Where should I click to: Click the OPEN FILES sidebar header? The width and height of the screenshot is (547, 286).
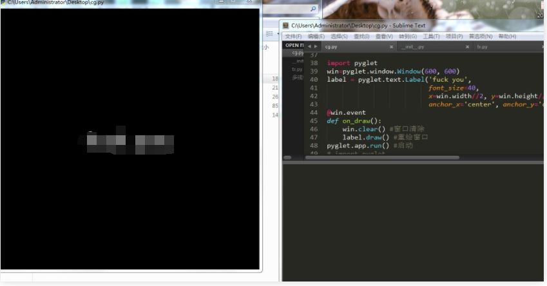[294, 45]
